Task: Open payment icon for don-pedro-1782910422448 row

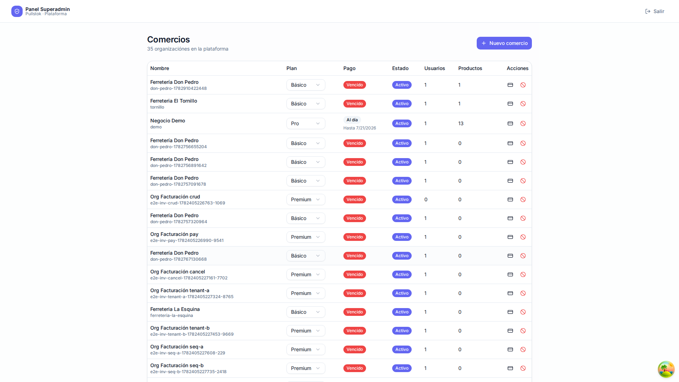Action: (510, 85)
